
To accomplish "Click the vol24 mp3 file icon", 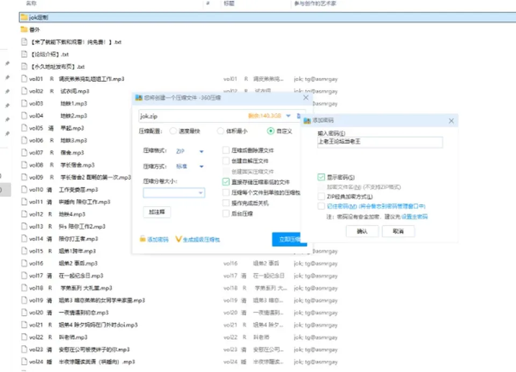I will [x=24, y=361].
